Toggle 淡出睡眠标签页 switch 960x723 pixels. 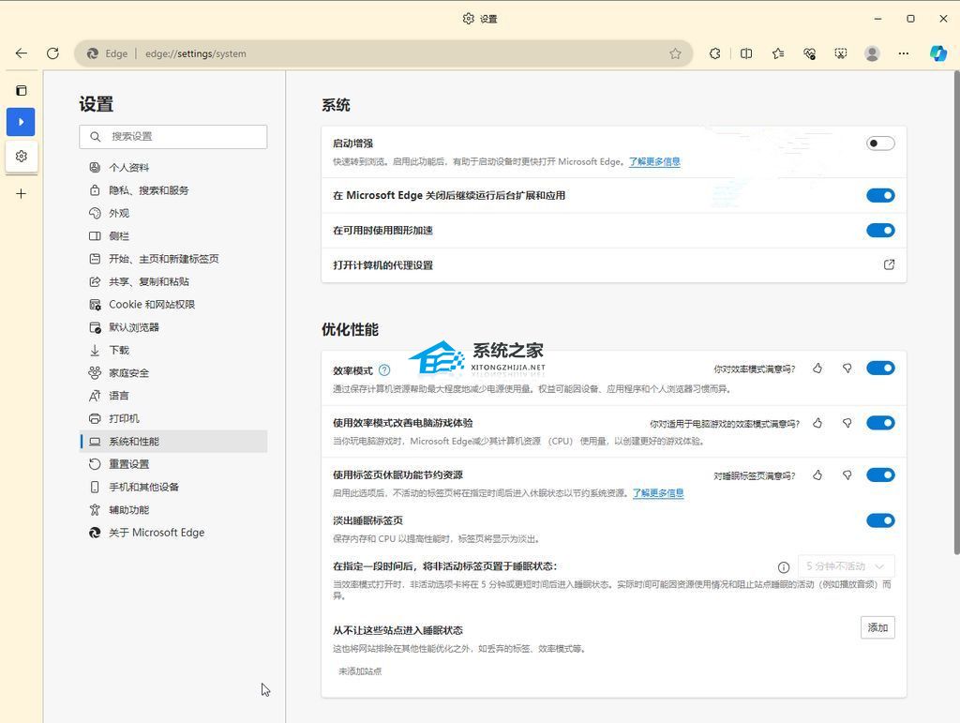880,520
